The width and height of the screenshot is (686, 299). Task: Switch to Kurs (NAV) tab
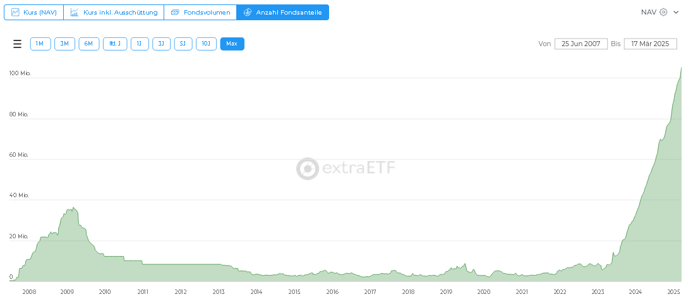40,12
